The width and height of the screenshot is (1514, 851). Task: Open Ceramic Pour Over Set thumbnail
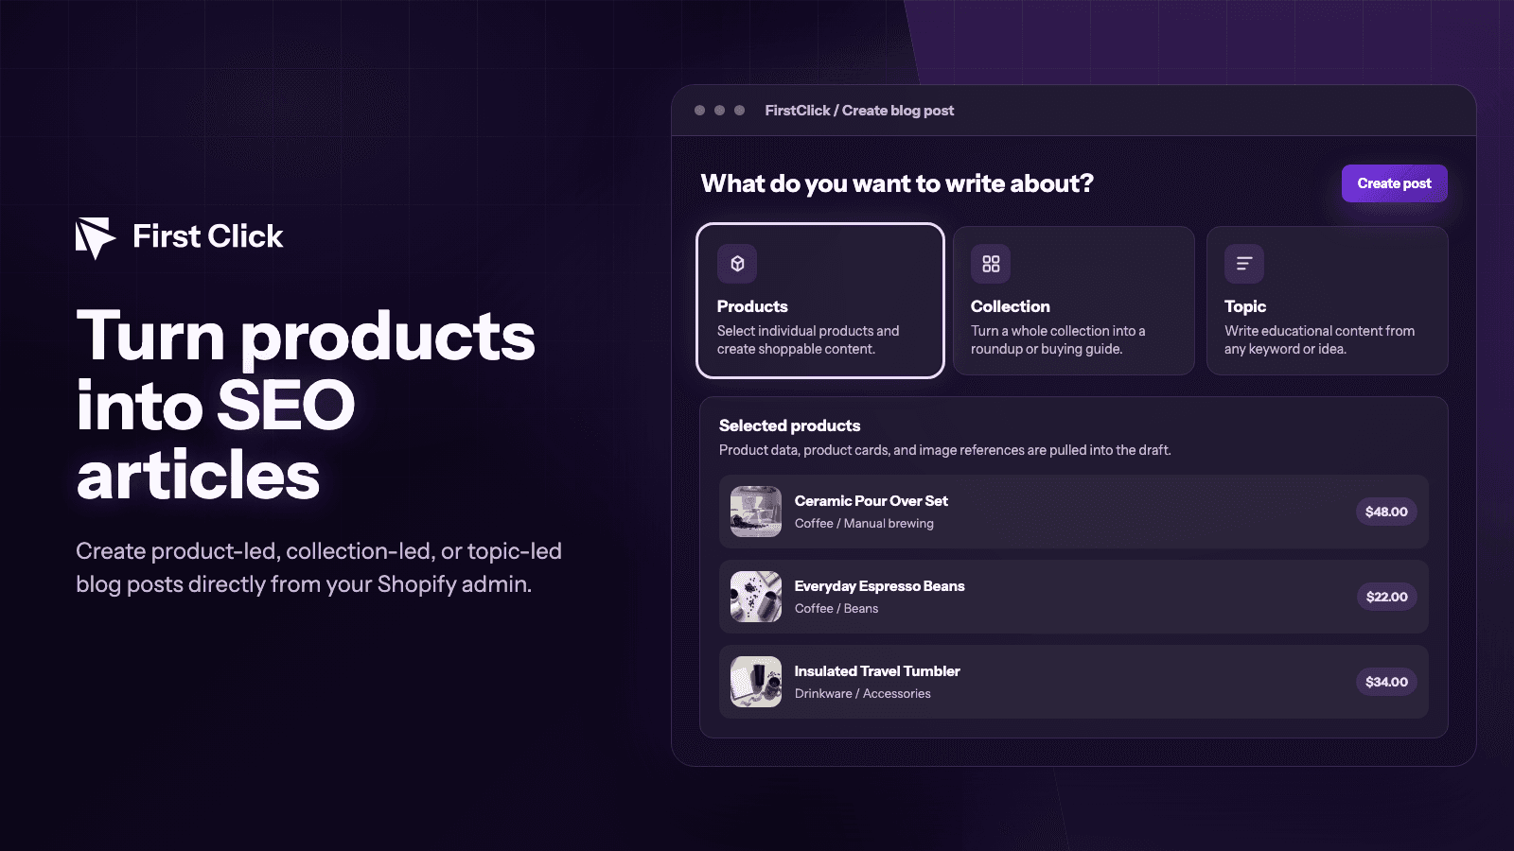coord(756,512)
